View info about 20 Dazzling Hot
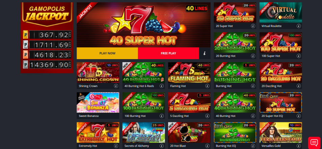Image resolution: width=322 pixels, height=149 pixels. (x=299, y=86)
